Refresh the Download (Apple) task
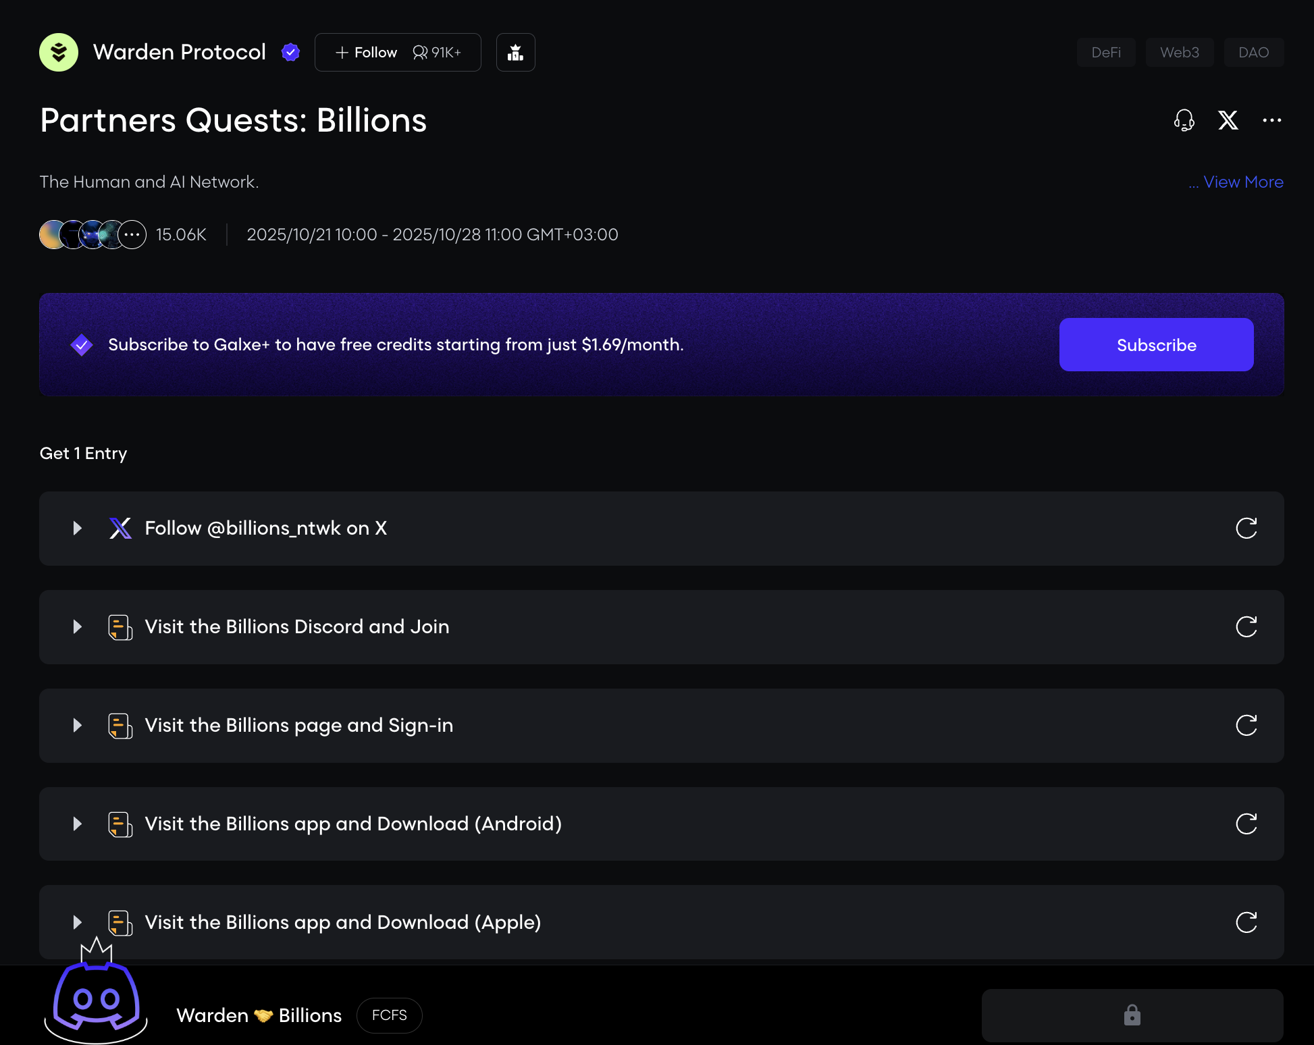The height and width of the screenshot is (1045, 1314). click(x=1246, y=922)
